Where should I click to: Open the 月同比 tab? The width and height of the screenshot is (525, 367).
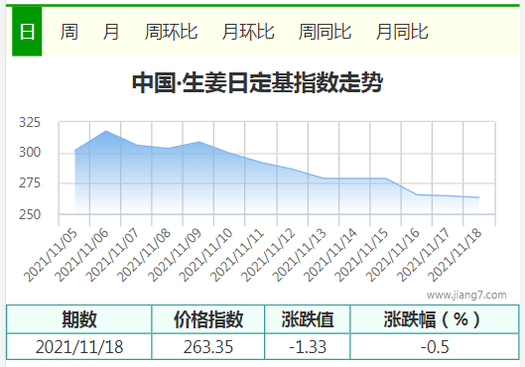(x=402, y=32)
